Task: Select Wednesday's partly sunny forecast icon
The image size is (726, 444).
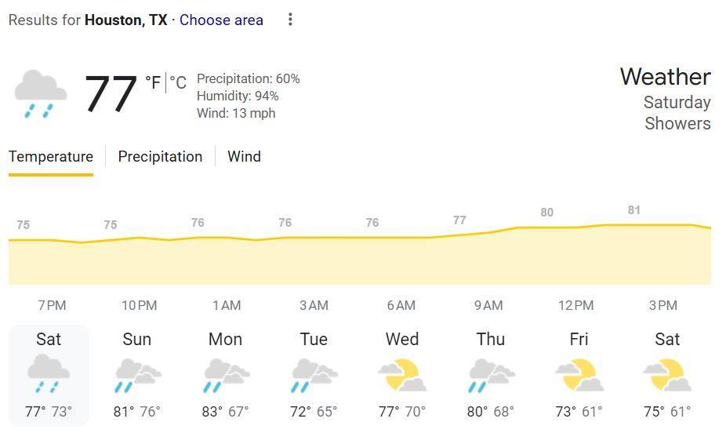Action: tap(402, 376)
